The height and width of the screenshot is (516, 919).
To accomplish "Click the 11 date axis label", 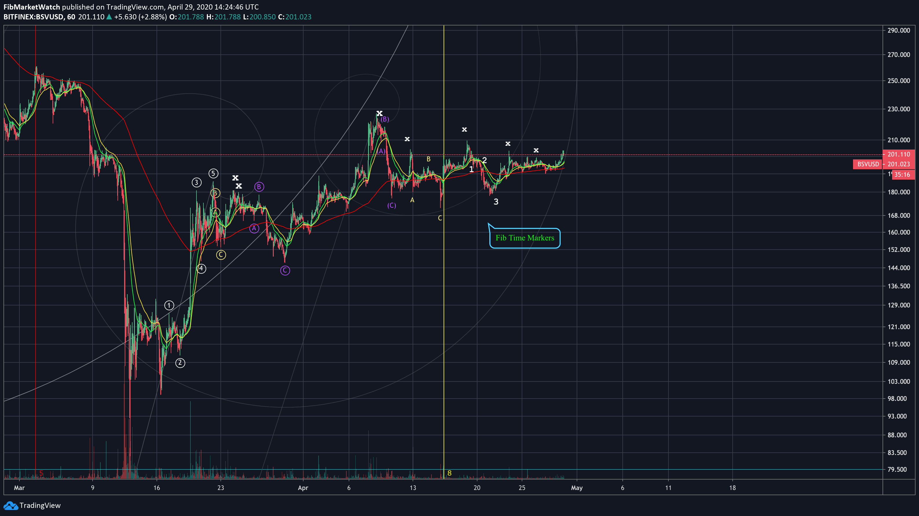I will (x=668, y=488).
